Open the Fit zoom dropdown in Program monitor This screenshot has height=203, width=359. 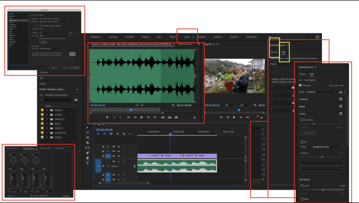[x=231, y=105]
